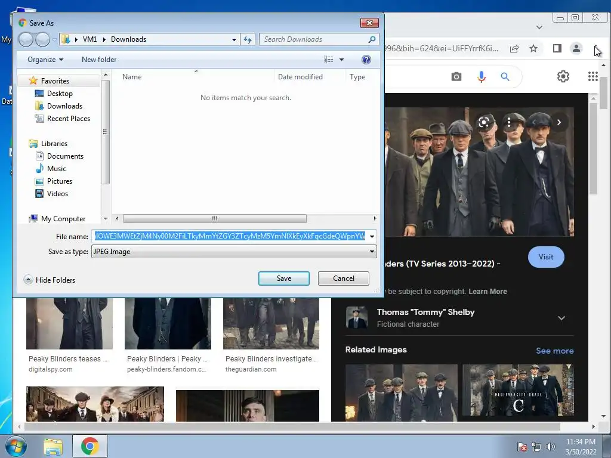Open the Pictures library
The width and height of the screenshot is (611, 458).
coord(59,181)
